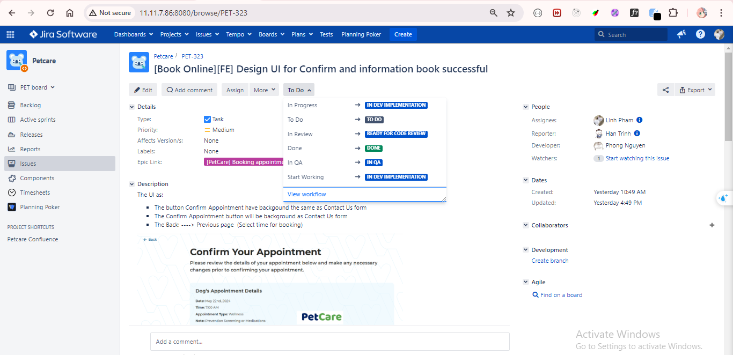Screen dimensions: 733x355
Task: Collapse the Details section
Action: pos(132,107)
